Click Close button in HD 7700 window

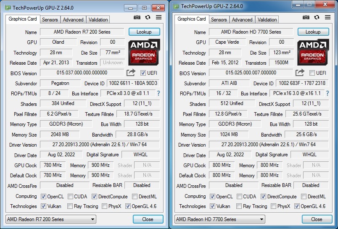(317, 219)
